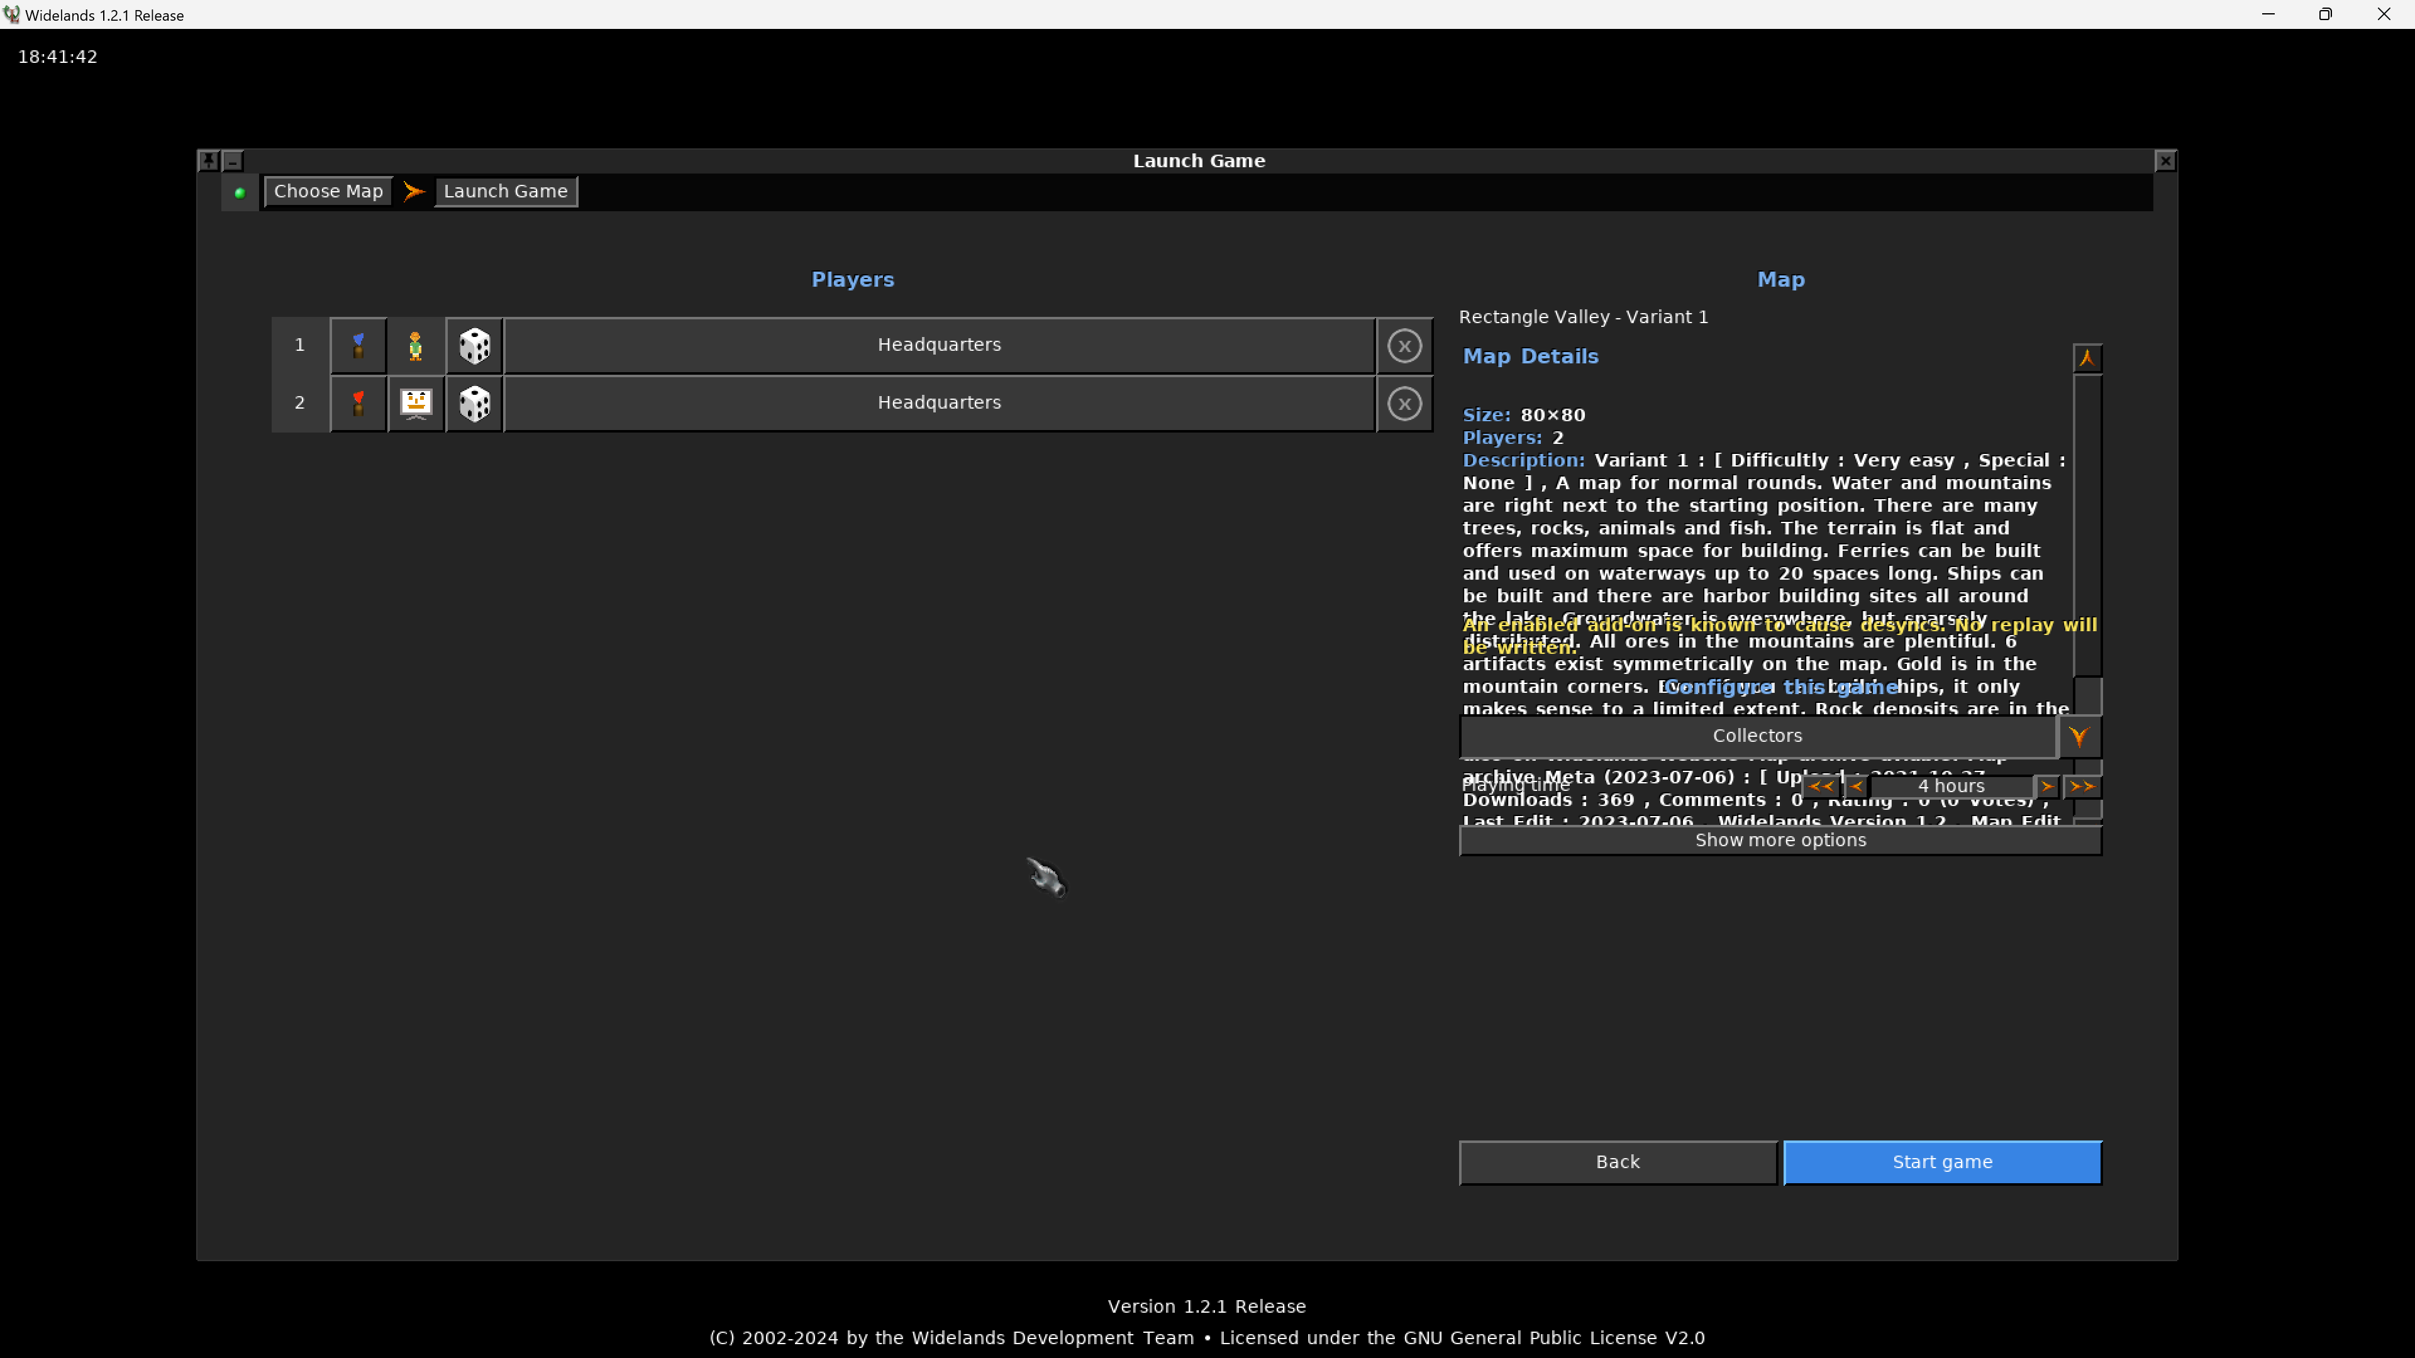Increase playing time with single right arrow
2415x1358 pixels.
2046,787
